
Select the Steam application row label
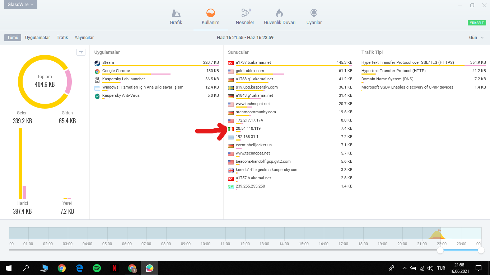[108, 62]
